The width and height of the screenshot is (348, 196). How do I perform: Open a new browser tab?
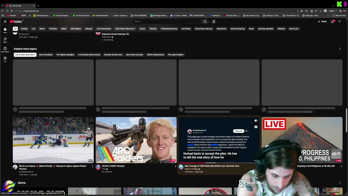38,6
